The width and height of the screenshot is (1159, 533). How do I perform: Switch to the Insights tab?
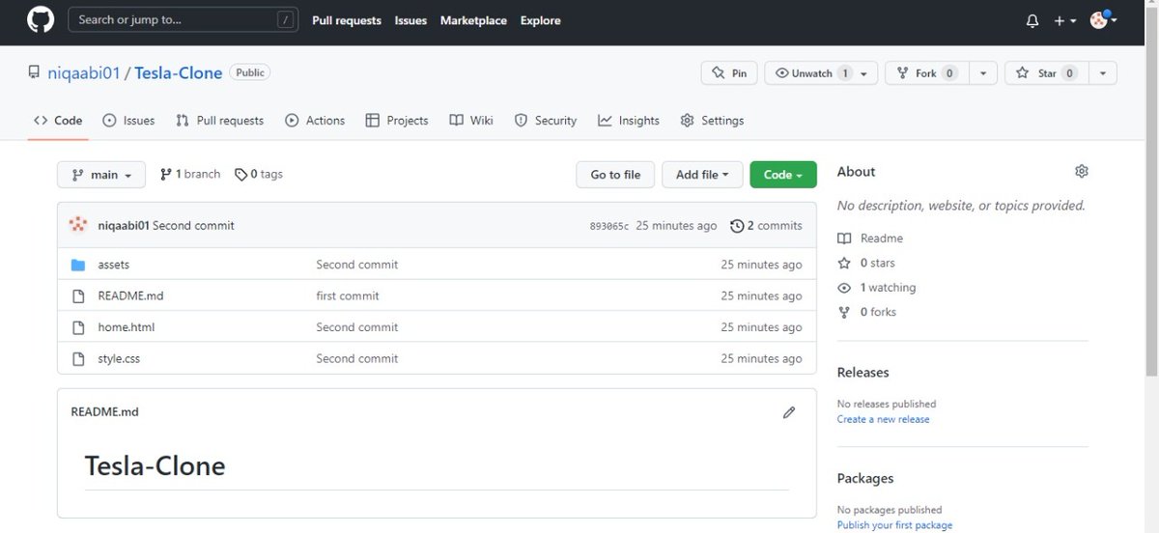629,121
